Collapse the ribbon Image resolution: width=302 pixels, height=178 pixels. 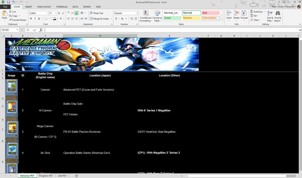point(300,24)
